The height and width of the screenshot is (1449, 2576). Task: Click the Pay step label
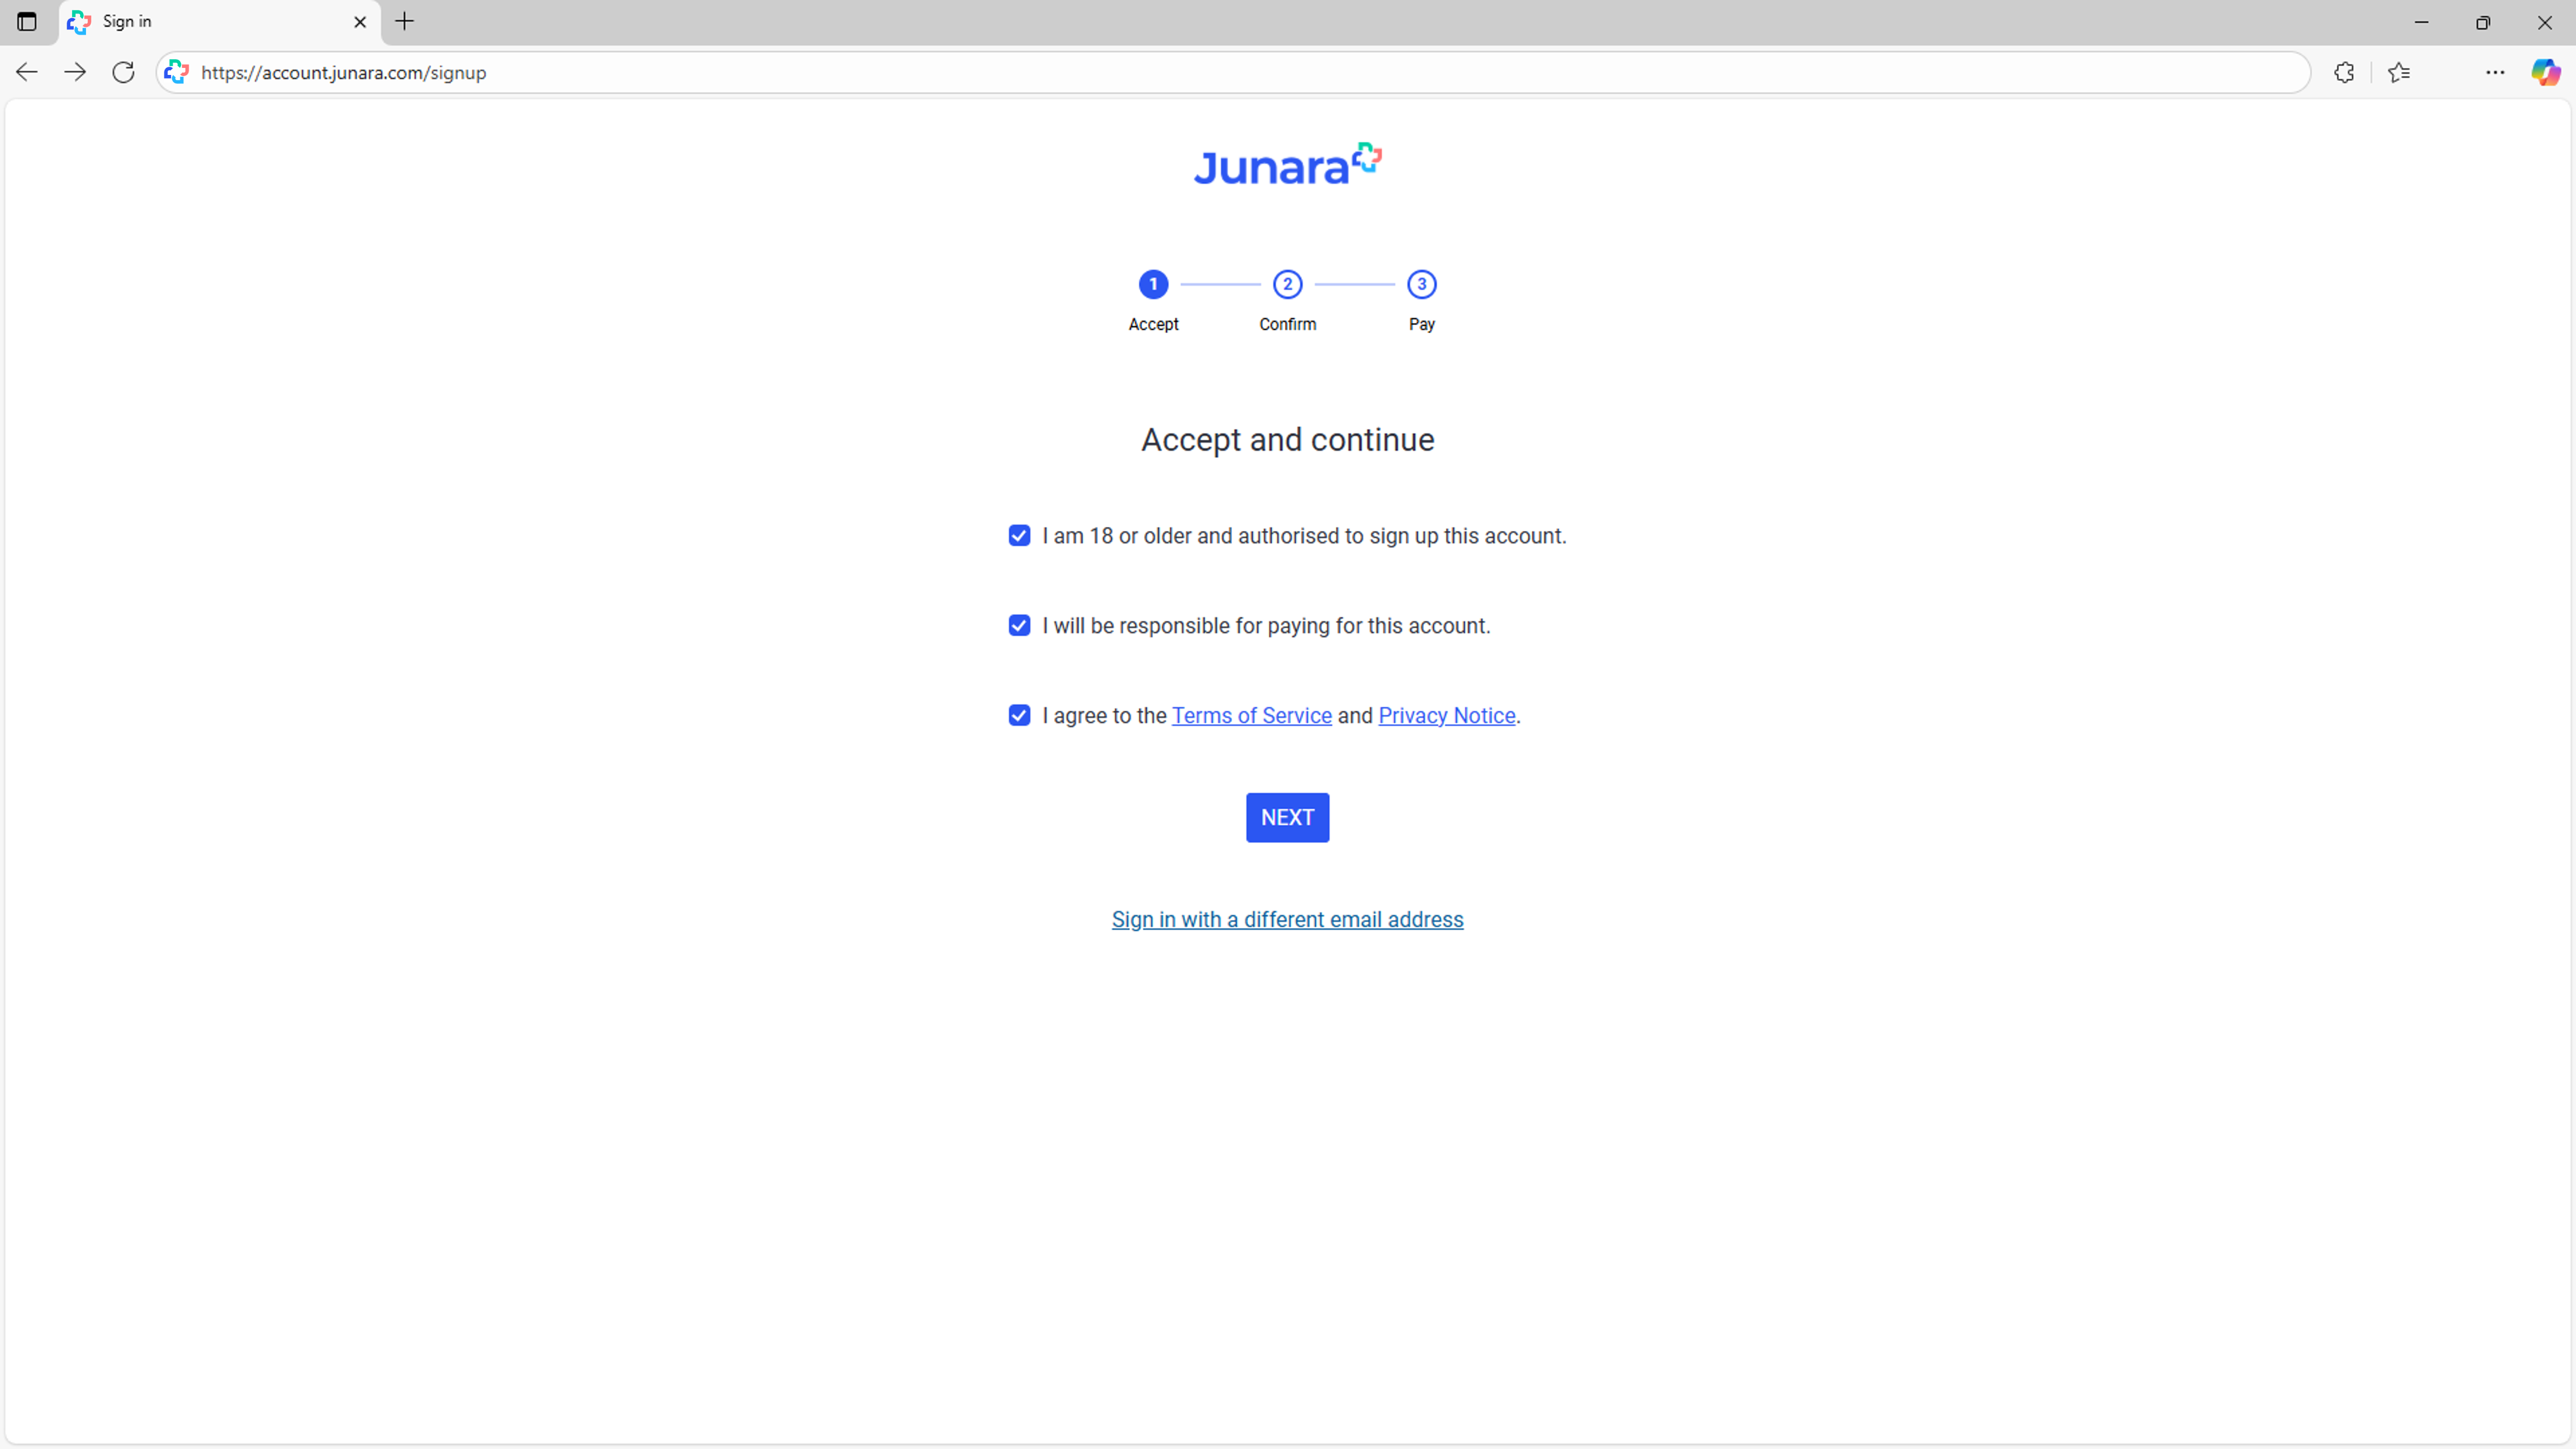[x=1421, y=324]
